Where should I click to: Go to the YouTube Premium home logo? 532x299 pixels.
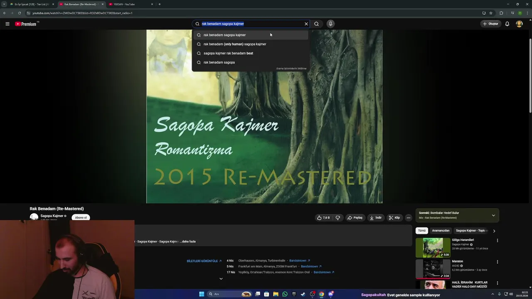pyautogui.click(x=27, y=24)
